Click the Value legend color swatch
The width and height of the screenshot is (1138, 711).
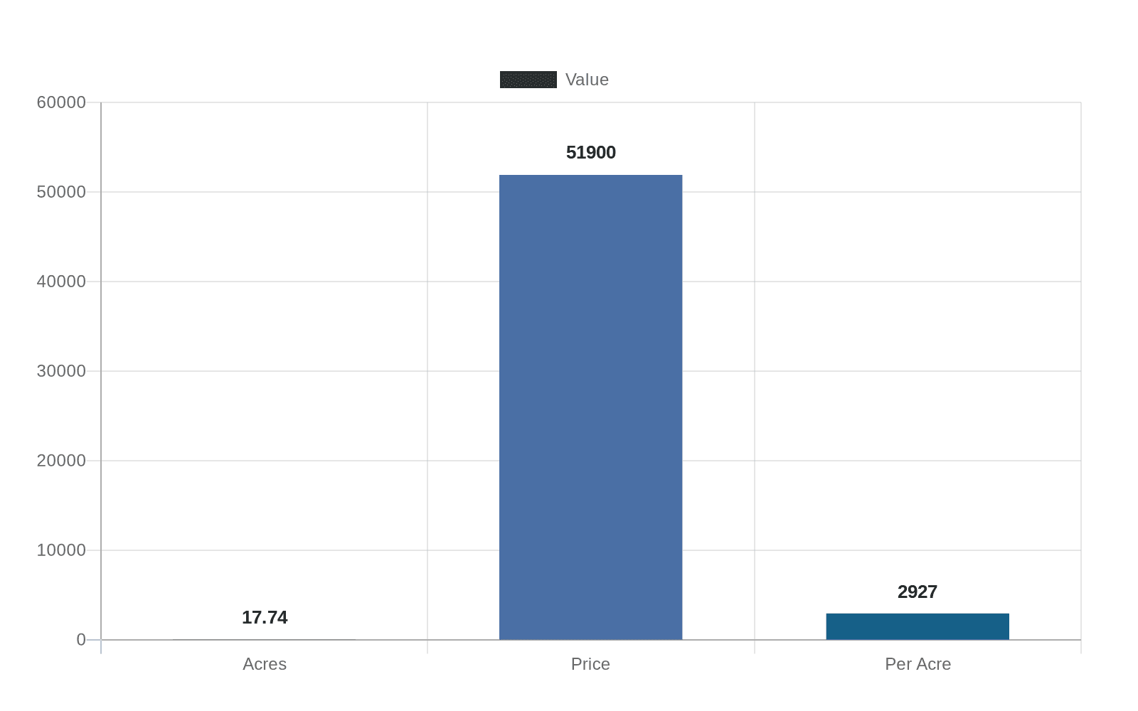click(x=528, y=80)
